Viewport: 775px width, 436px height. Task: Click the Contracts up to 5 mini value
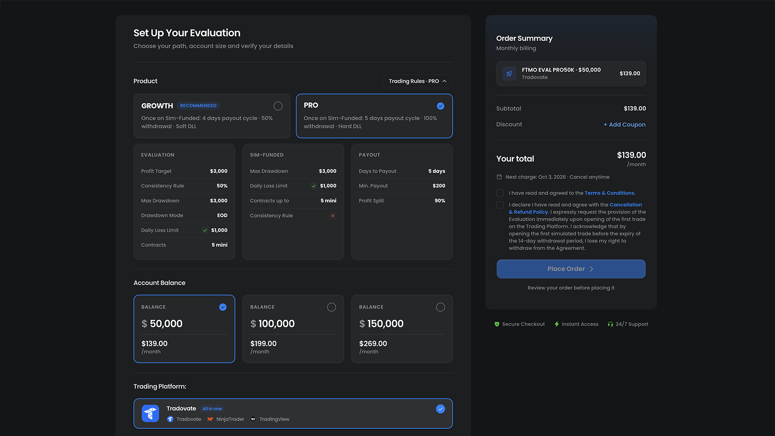tap(328, 201)
